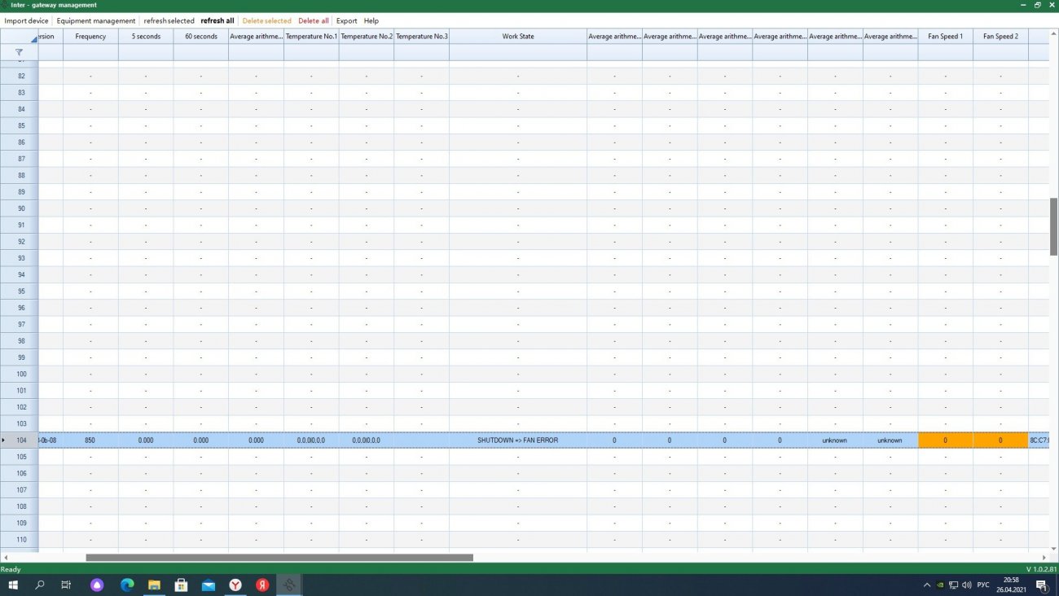The image size is (1059, 596).
Task: Open the Export menu
Action: [347, 20]
